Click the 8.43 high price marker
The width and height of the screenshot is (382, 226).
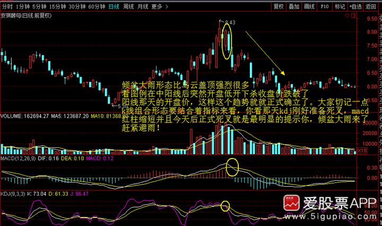click(x=230, y=22)
